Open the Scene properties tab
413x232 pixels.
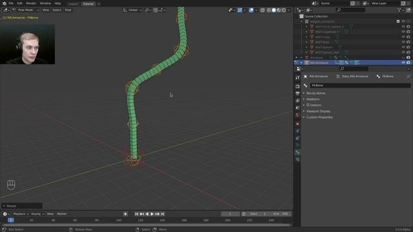[297, 108]
